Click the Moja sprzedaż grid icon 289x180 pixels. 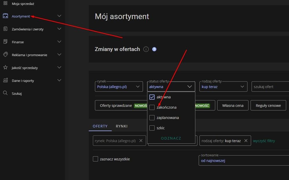[x=5, y=3]
